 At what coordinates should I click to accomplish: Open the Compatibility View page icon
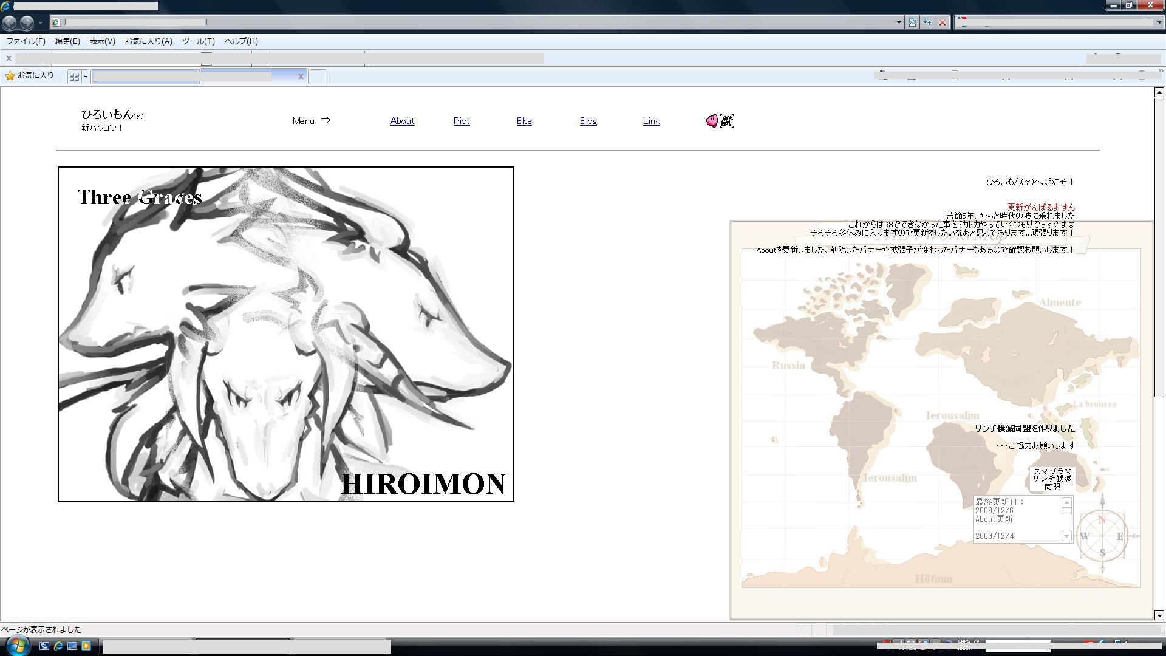pos(912,22)
